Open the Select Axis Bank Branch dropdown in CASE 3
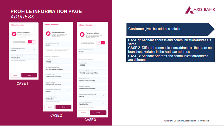The image size is (224, 126). [92, 103]
